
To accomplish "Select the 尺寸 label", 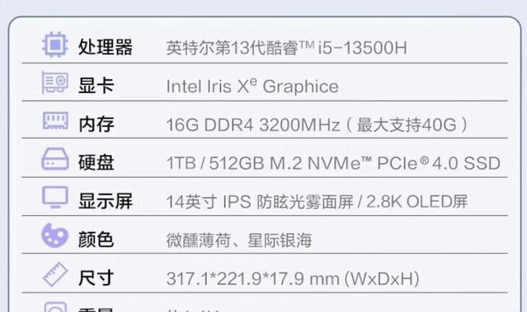I will tap(96, 278).
